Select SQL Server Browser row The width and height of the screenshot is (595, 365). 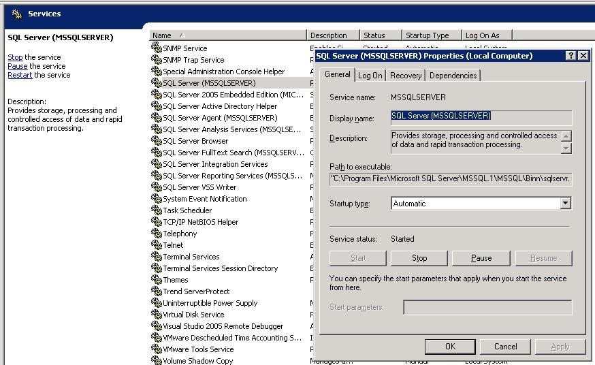click(x=232, y=141)
